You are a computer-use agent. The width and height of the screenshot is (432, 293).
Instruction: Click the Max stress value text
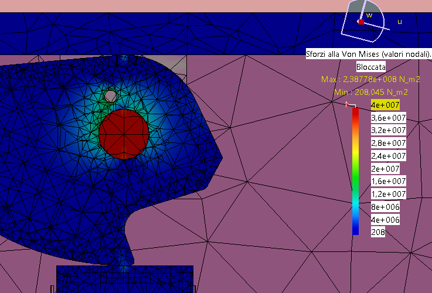pyautogui.click(x=370, y=79)
